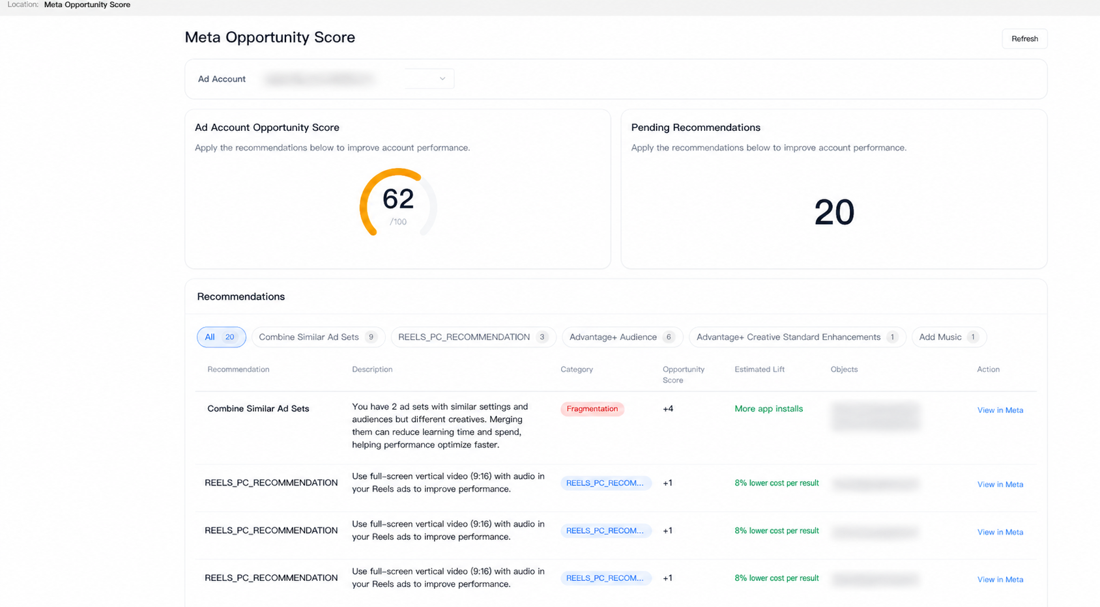Click the Meta Opportunity Score breadcrumb

(87, 5)
